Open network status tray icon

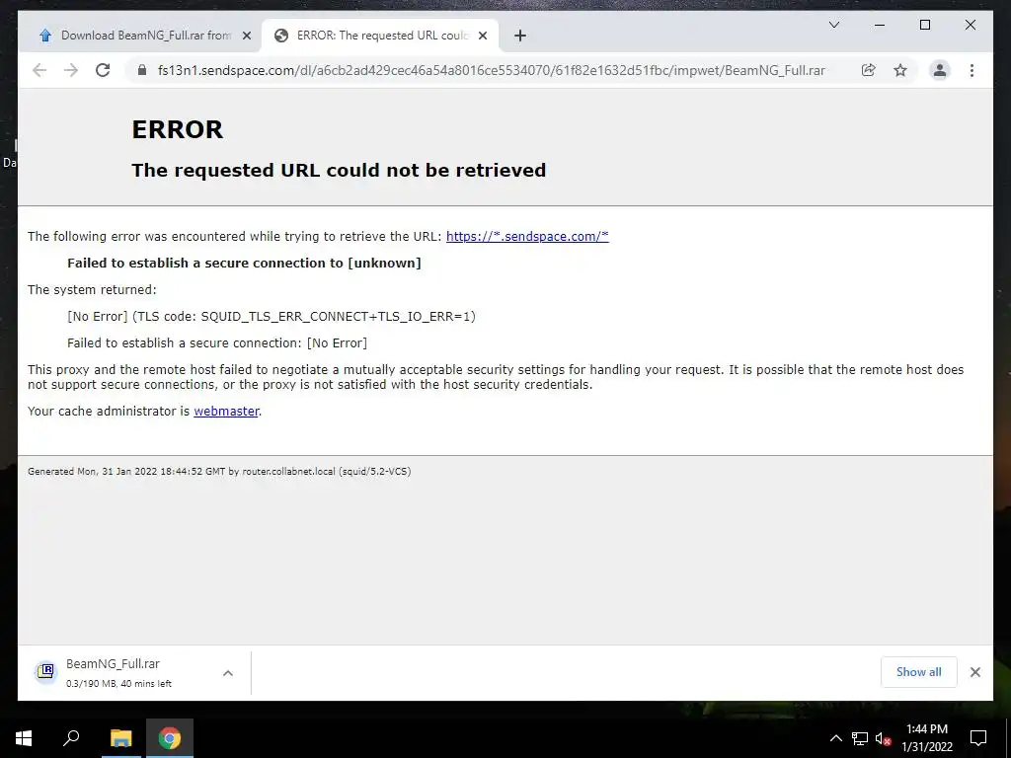point(860,738)
